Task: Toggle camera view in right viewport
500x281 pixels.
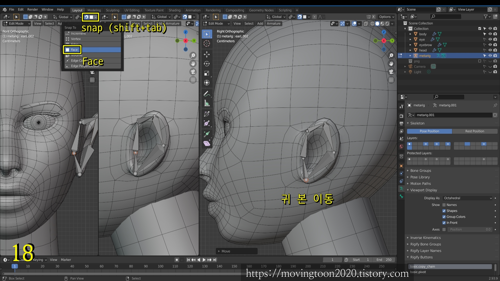Action: 391,72
